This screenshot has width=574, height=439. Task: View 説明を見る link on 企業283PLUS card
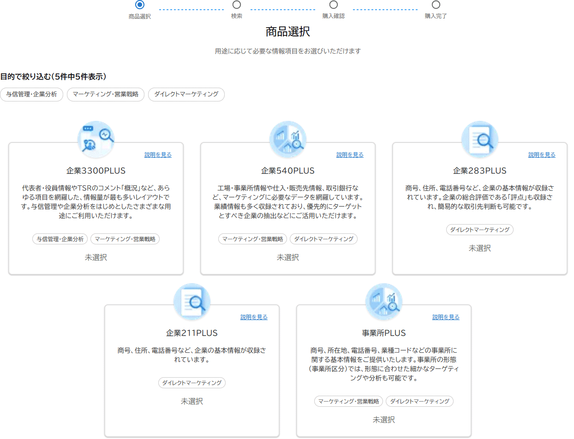(542, 155)
